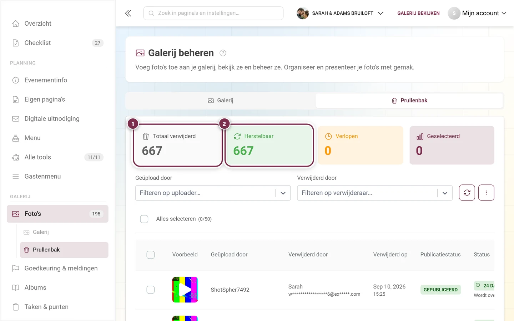The width and height of the screenshot is (514, 321).
Task: Click the Verwijderd op column header
Action: pyautogui.click(x=390, y=255)
